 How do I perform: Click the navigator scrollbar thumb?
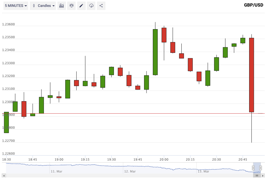pyautogui.click(x=257, y=176)
